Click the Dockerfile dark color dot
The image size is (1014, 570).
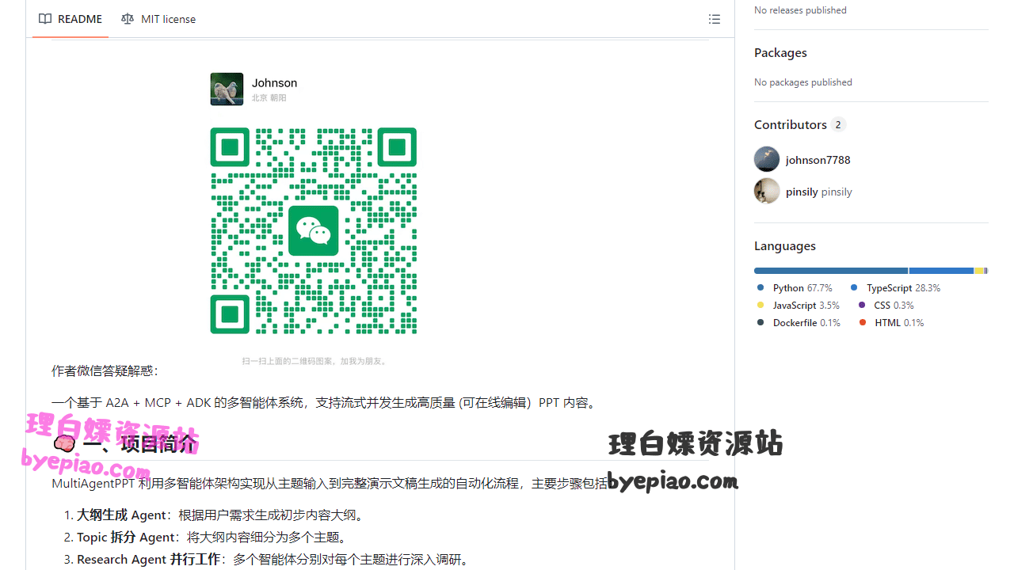pos(760,323)
